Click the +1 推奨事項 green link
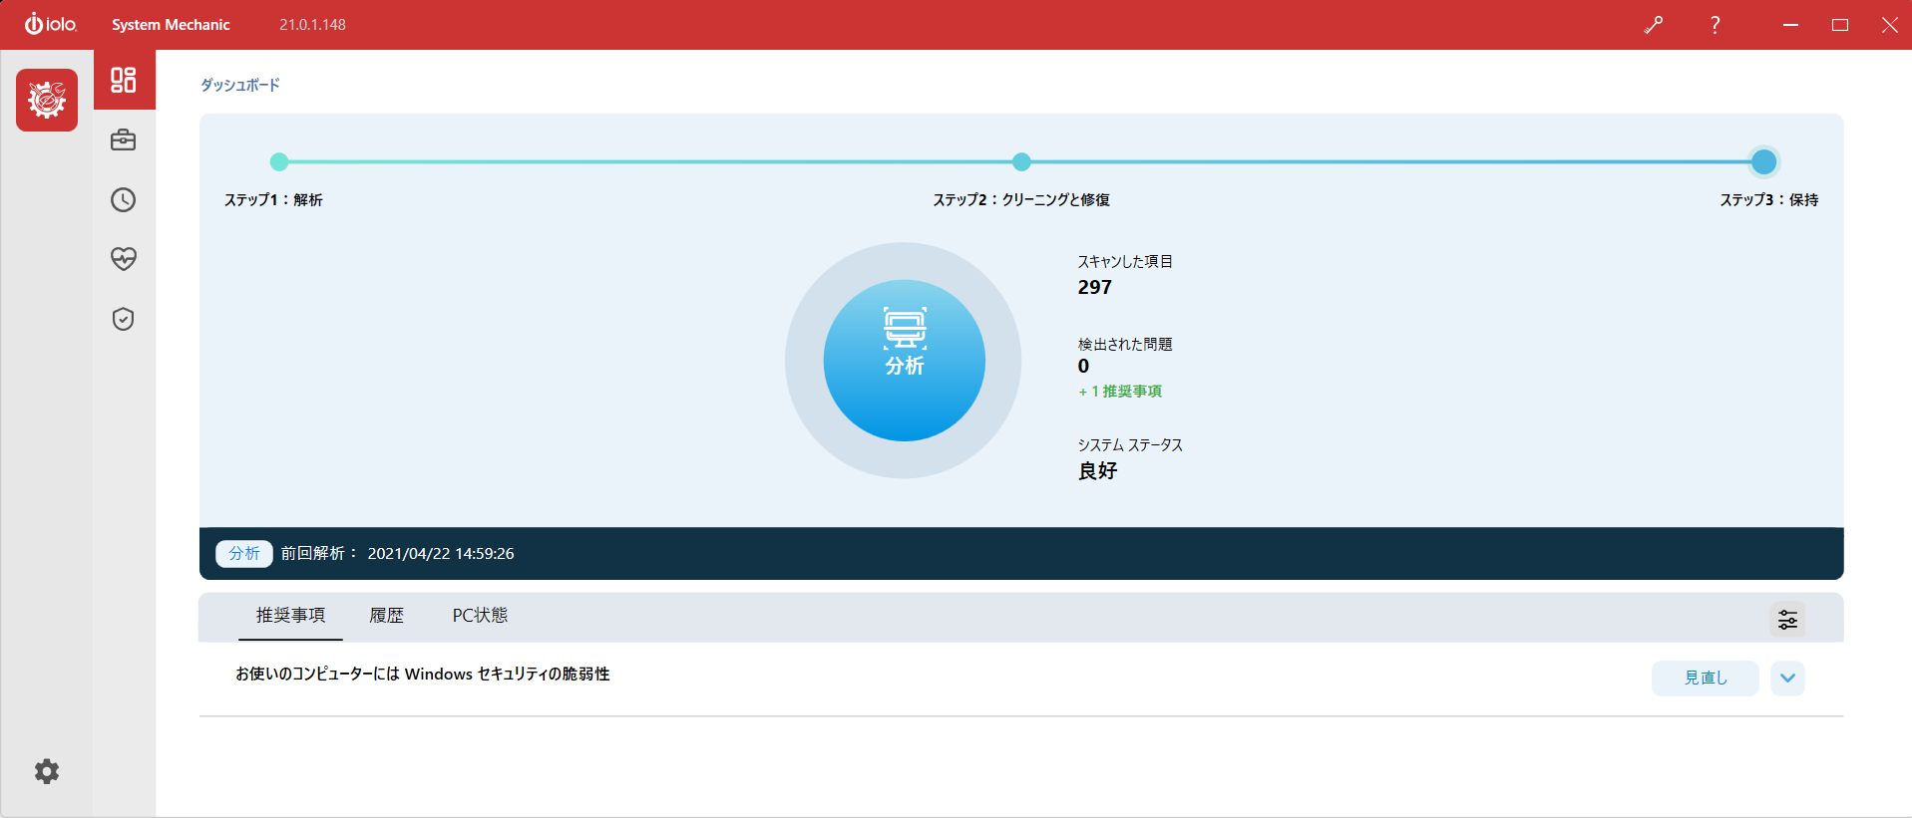The image size is (1912, 818). point(1120,392)
